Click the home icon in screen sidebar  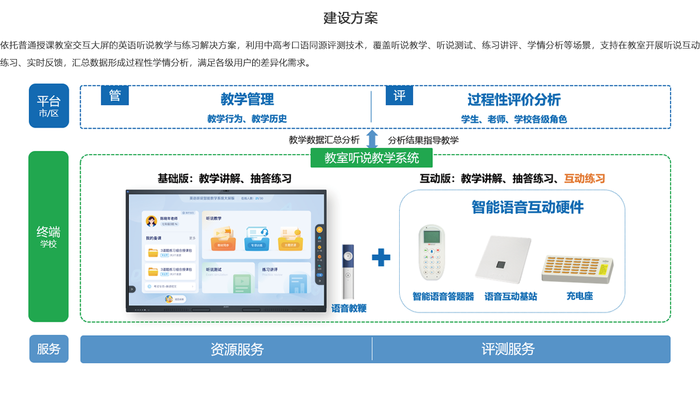click(x=319, y=238)
